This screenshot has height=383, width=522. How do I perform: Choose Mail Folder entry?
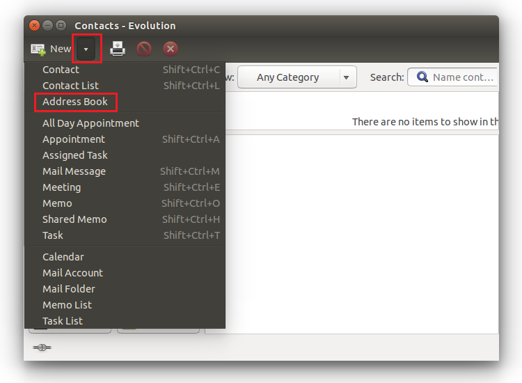(x=125, y=289)
